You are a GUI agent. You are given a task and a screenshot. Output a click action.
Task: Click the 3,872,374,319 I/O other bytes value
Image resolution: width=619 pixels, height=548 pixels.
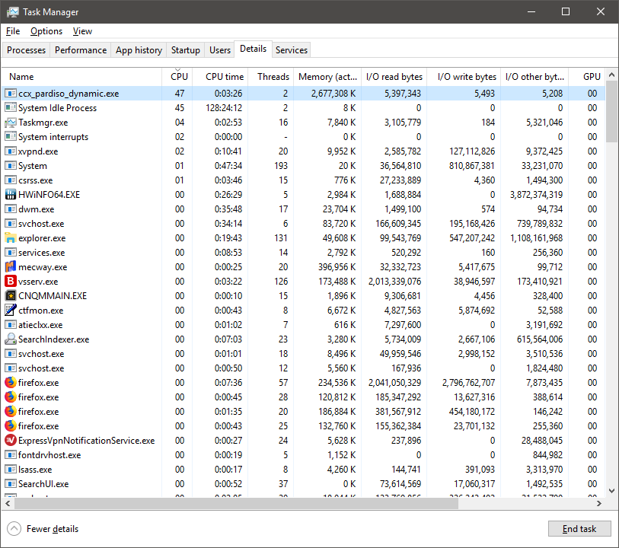pyautogui.click(x=537, y=195)
